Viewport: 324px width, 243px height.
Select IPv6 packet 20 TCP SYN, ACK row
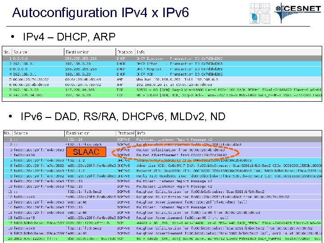click(162, 238)
